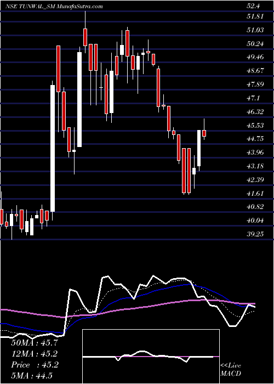Click the 43.96 price axis label
The image size is (274, 384).
coord(256,153)
